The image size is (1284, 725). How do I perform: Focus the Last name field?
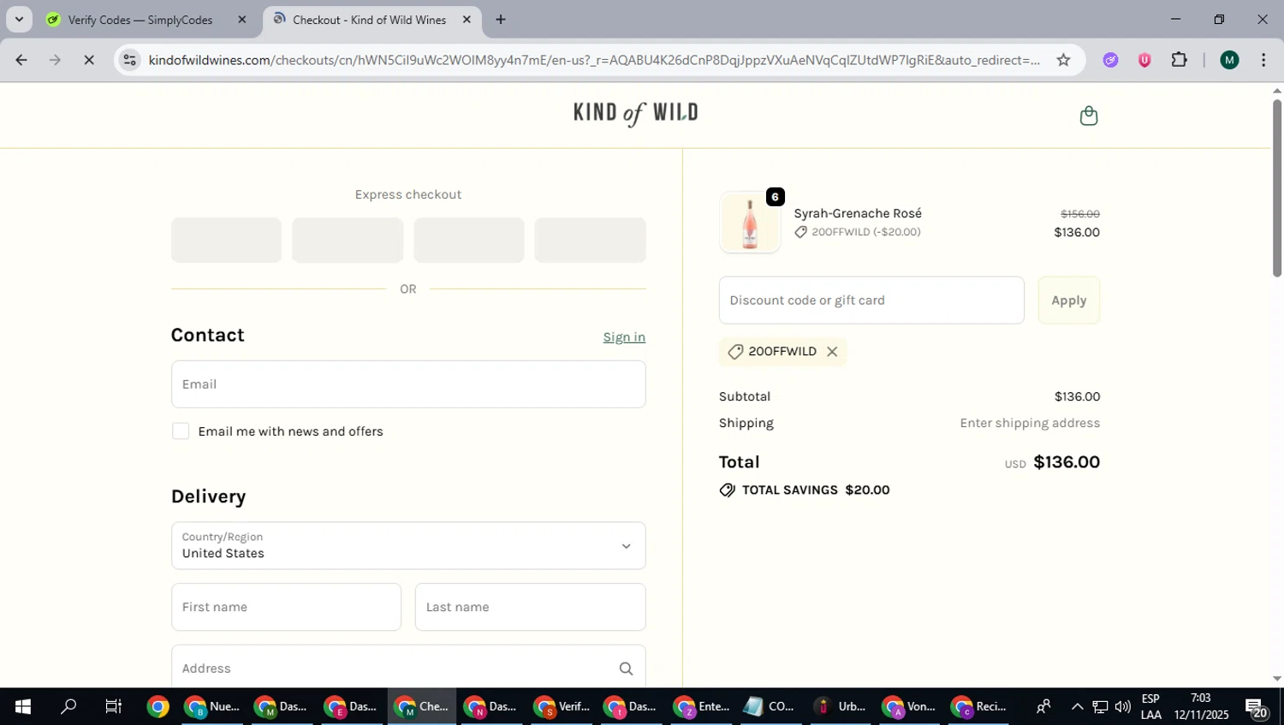click(530, 607)
